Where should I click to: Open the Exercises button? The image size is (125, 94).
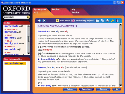coord(86,89)
